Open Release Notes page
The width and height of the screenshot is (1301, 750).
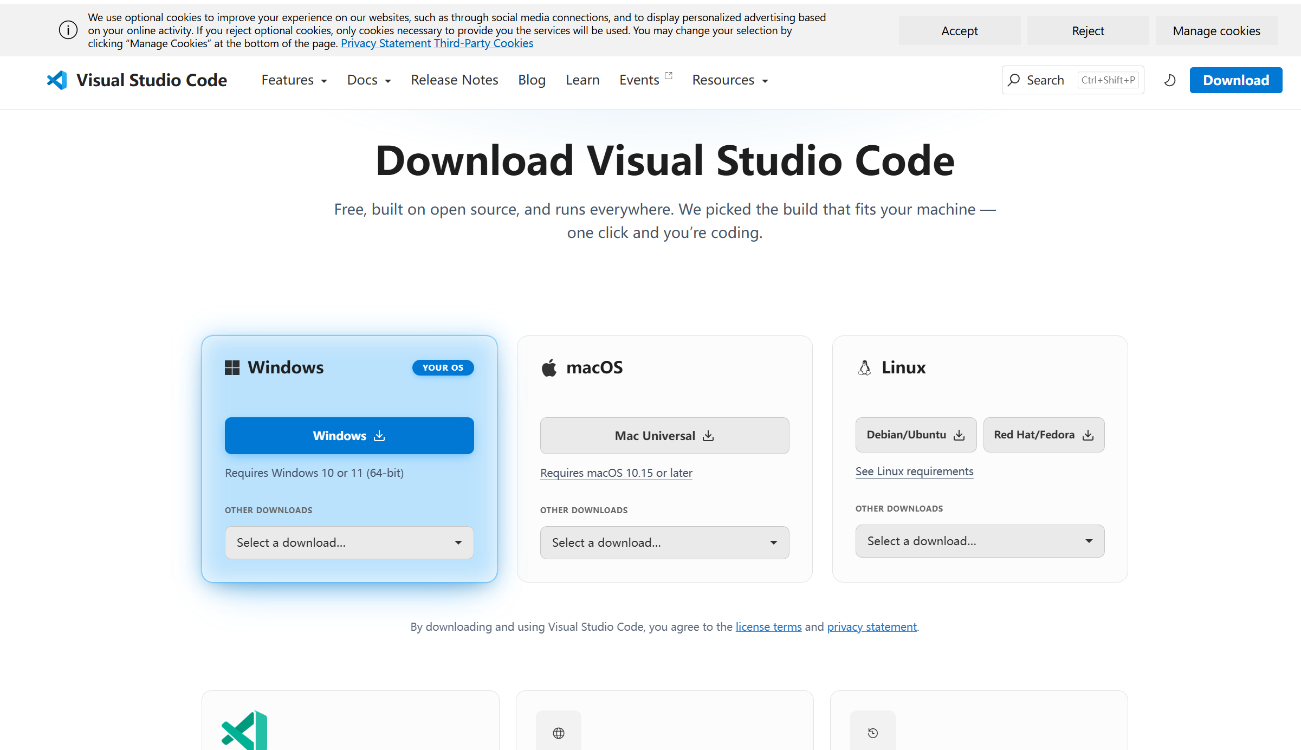tap(455, 80)
